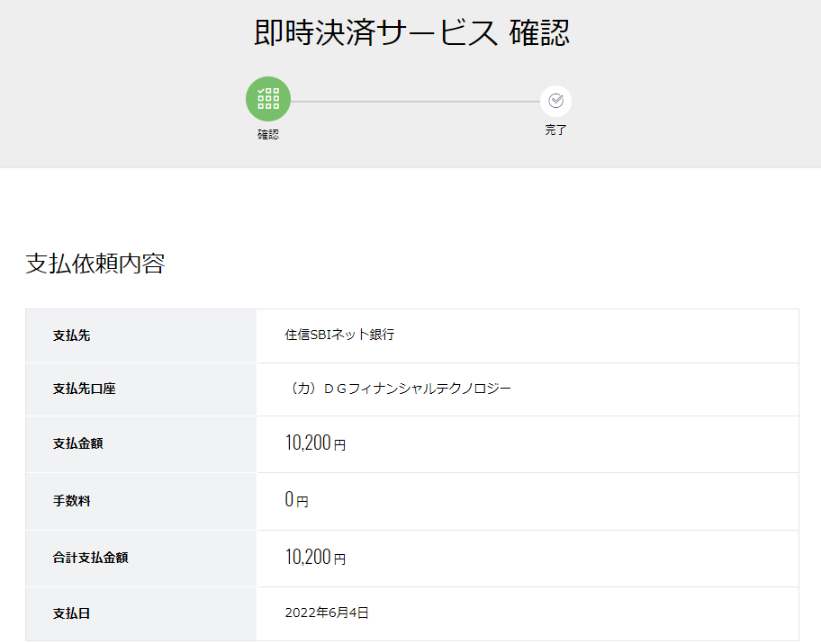This screenshot has height=644, width=821.
Task: Click the 即時決済サービス 確認 page title
Action: 411,32
